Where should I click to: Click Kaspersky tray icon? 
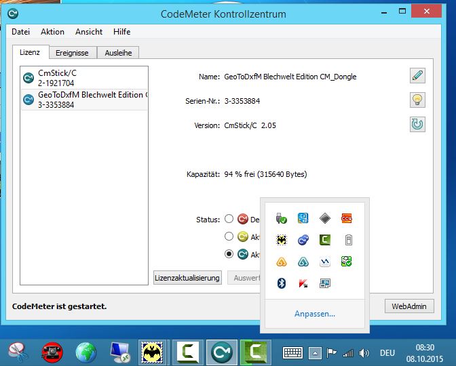tap(303, 283)
